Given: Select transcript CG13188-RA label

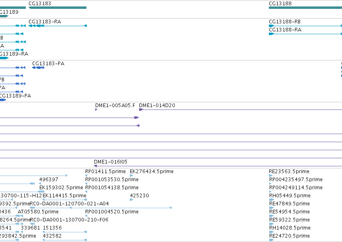Looking at the screenshot, I should tap(285, 30).
